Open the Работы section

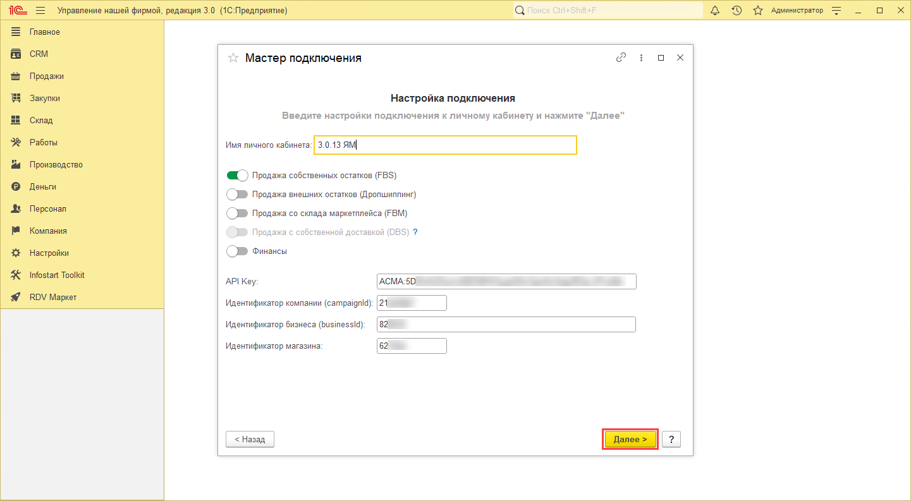click(82, 142)
